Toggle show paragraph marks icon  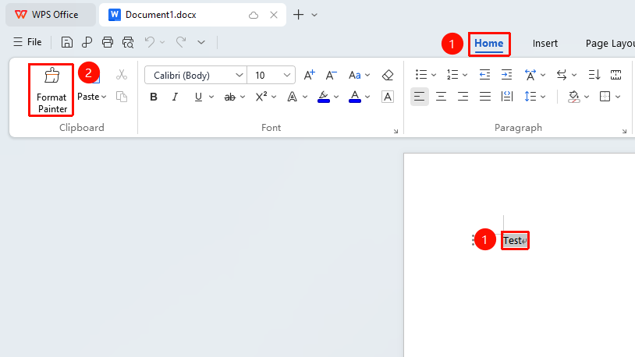click(616, 75)
